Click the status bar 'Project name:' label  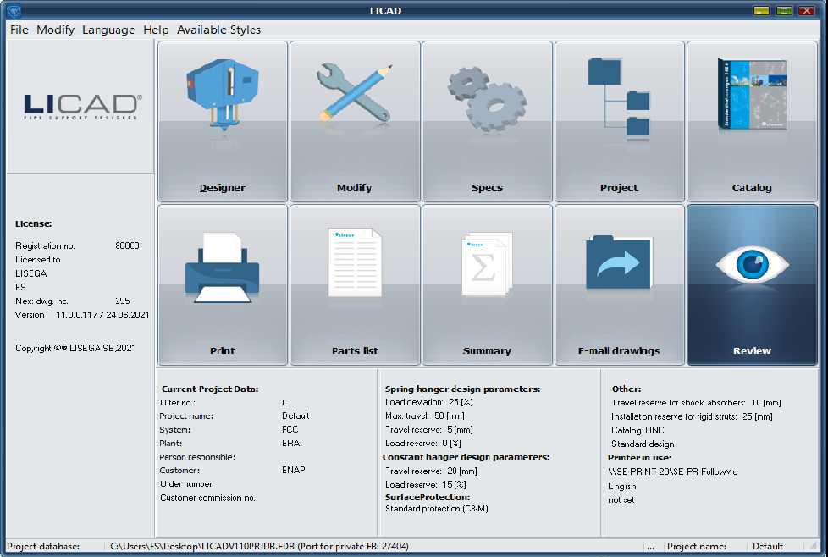click(696, 547)
